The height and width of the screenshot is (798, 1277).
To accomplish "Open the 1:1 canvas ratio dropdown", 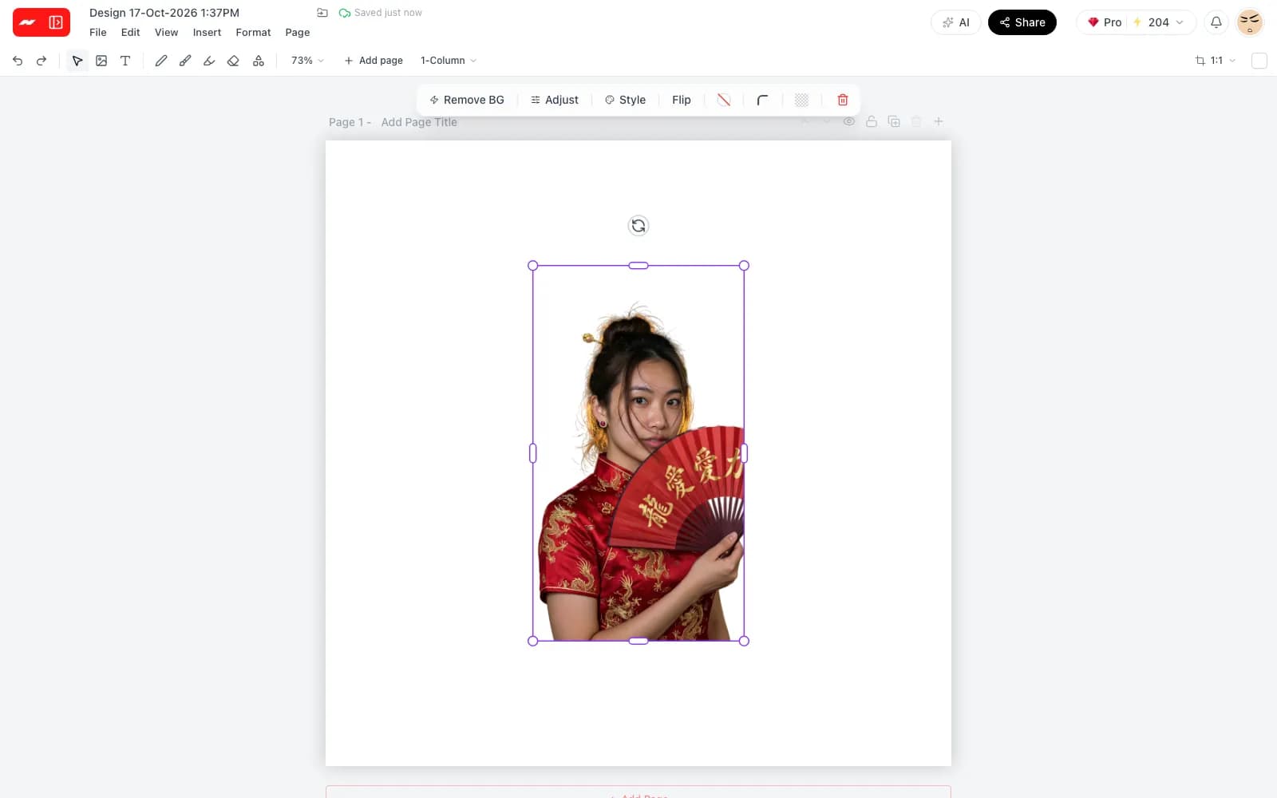I will (x=1216, y=61).
